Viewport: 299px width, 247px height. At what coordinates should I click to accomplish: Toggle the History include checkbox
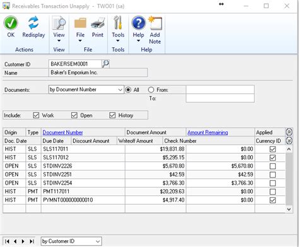112,115
